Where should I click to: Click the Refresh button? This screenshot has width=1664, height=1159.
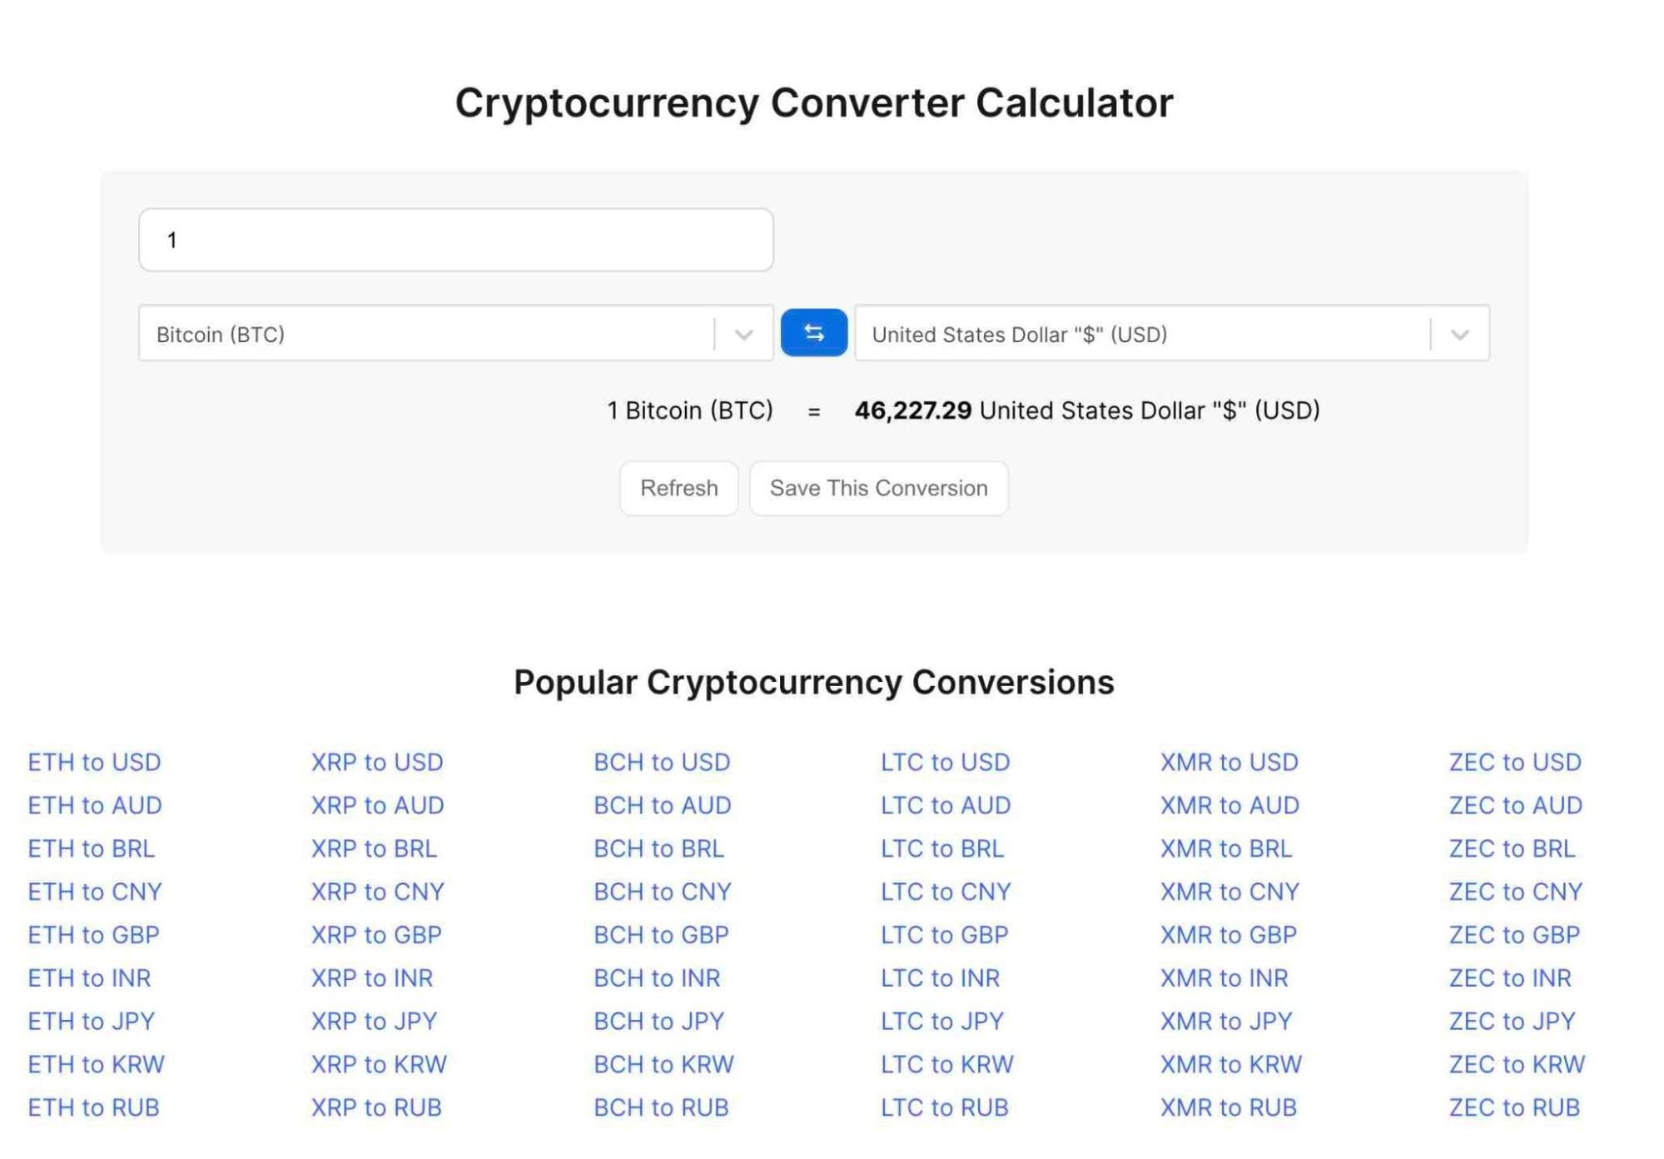679,487
